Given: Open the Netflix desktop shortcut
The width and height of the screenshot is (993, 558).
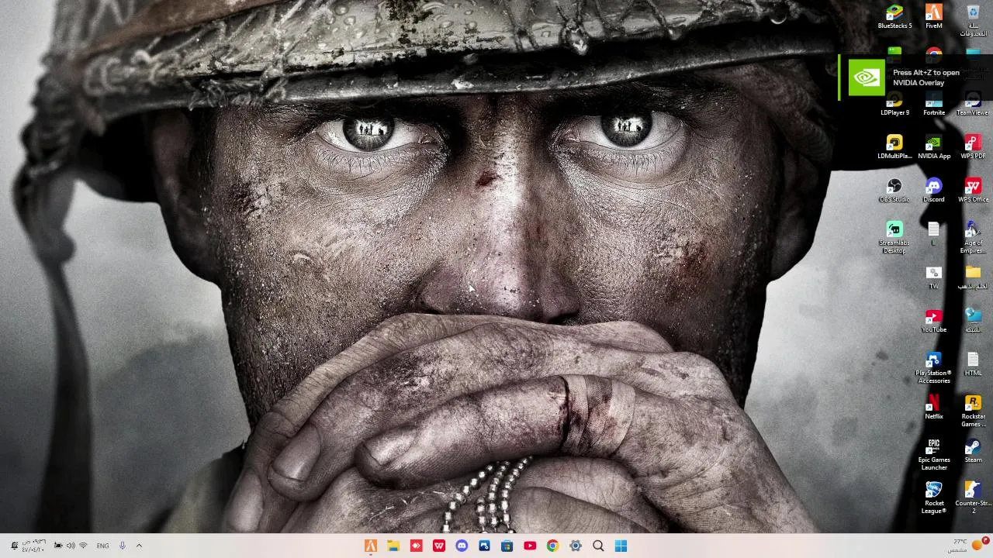Looking at the screenshot, I should click(934, 407).
